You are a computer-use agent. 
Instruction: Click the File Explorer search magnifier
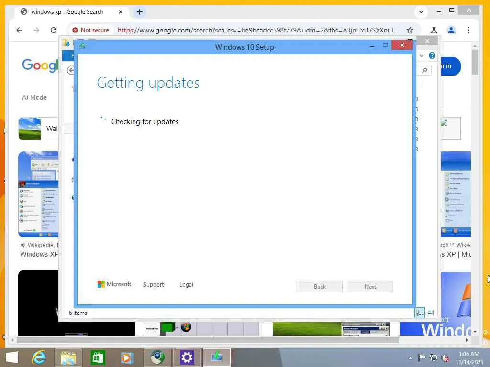[424, 70]
